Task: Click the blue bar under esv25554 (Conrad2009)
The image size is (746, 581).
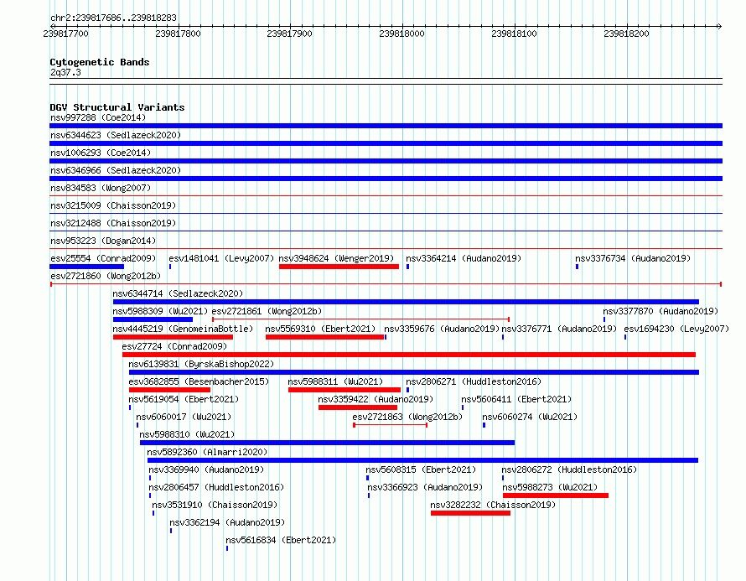Action: pos(87,267)
